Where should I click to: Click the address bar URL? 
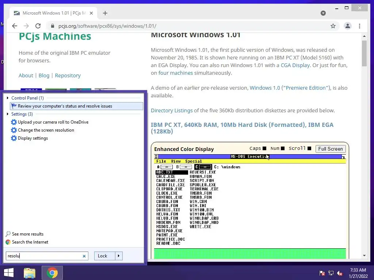pos(107,26)
